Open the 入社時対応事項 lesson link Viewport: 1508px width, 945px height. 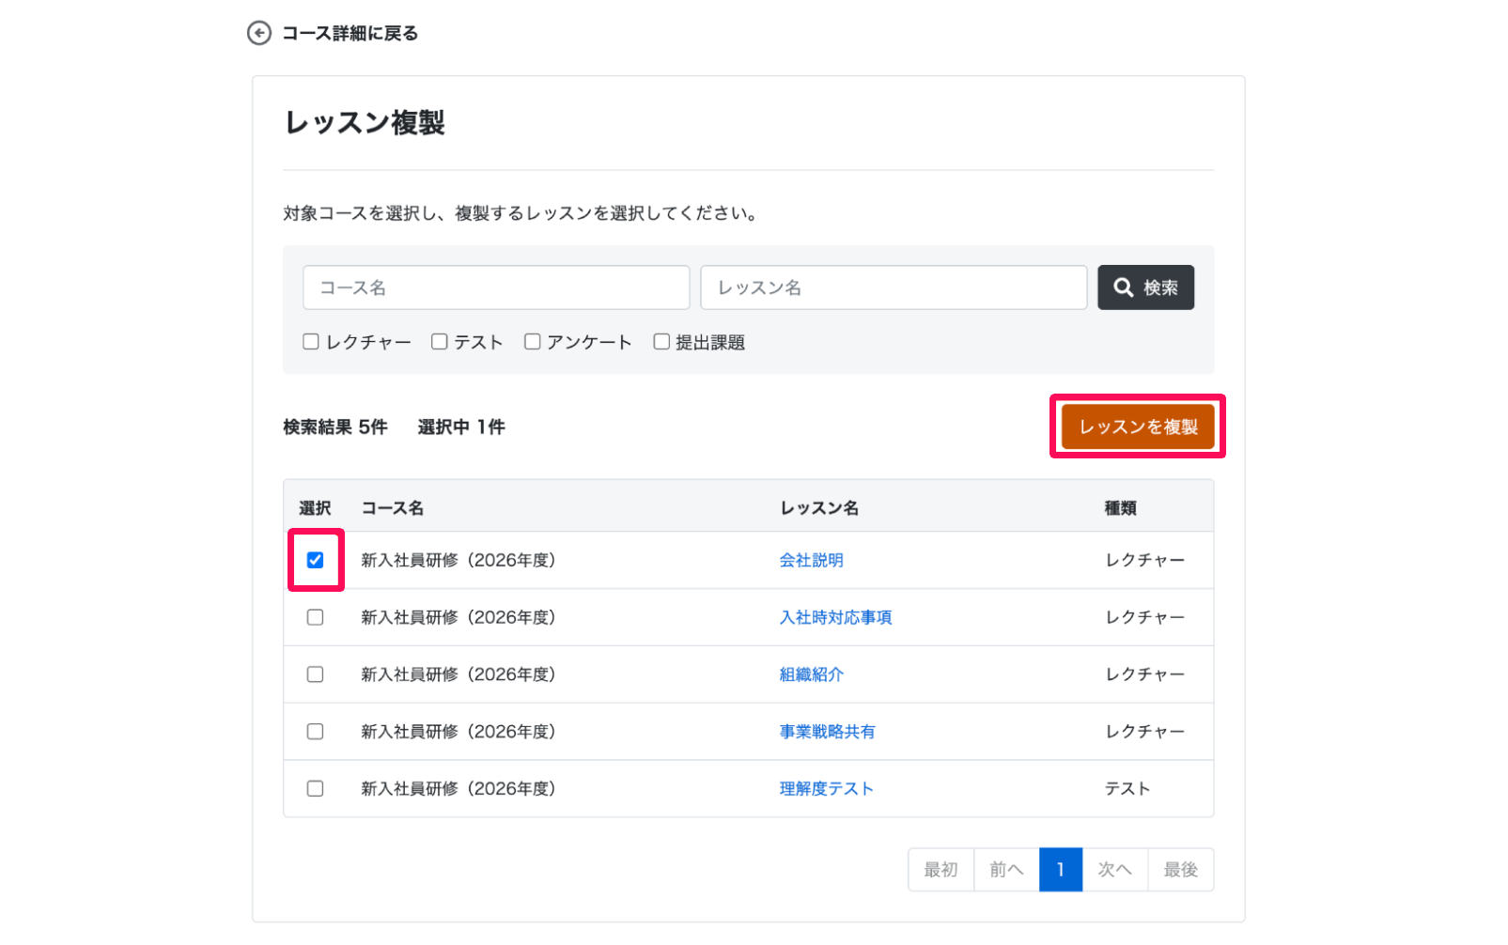point(835,617)
